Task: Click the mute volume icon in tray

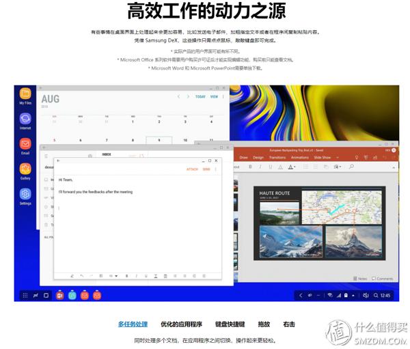Action: pos(366,296)
